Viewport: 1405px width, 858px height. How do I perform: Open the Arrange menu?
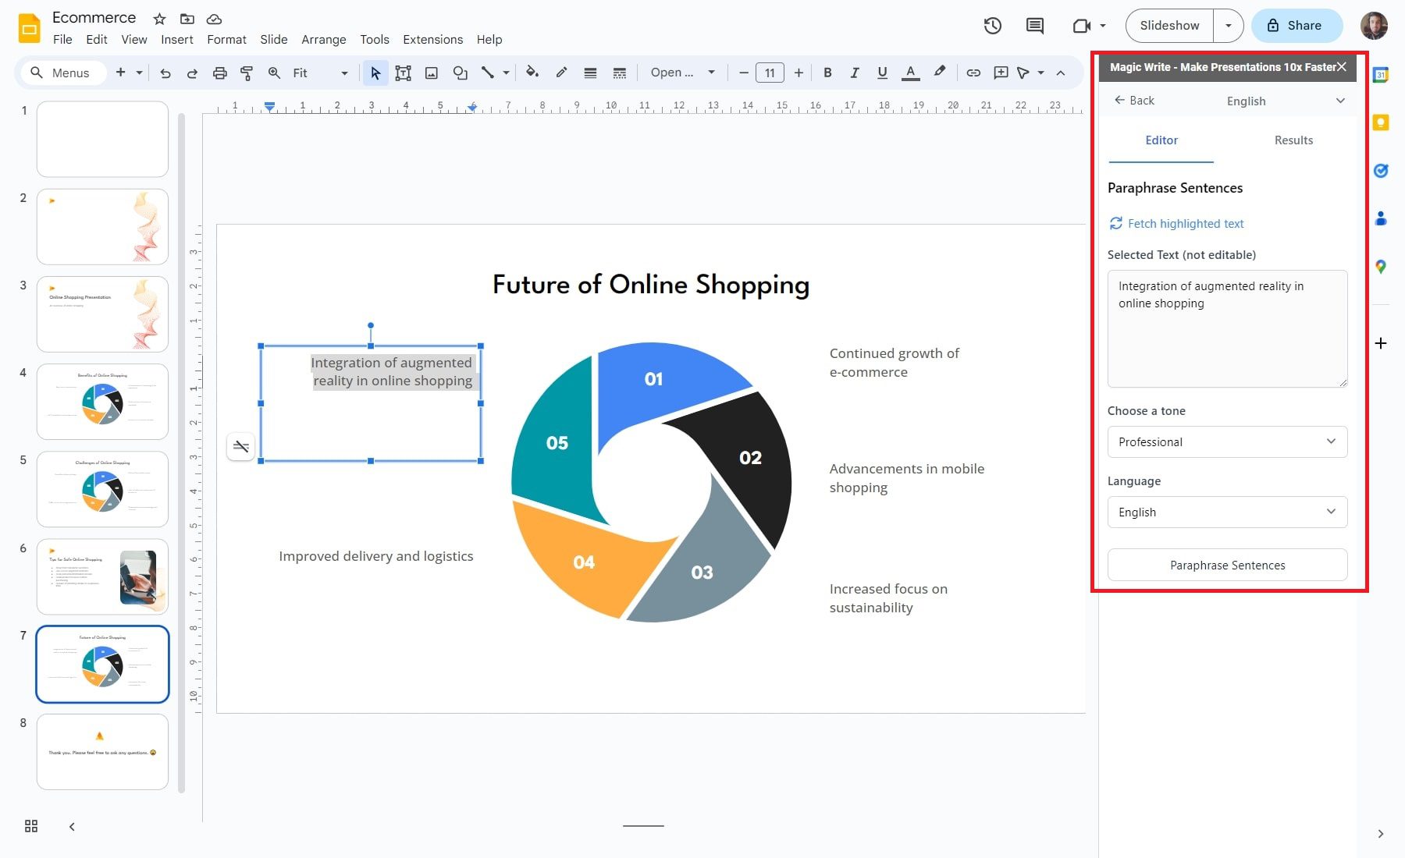323,39
